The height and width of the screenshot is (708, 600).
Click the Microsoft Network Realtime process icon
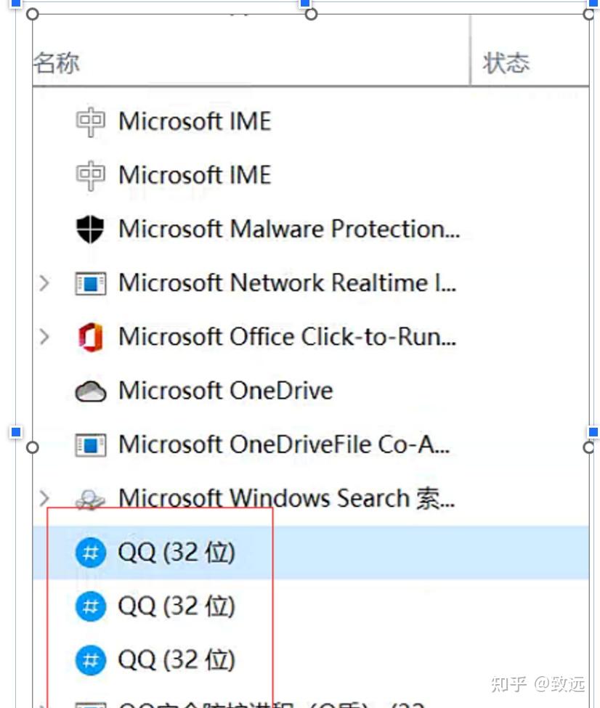pos(90,283)
